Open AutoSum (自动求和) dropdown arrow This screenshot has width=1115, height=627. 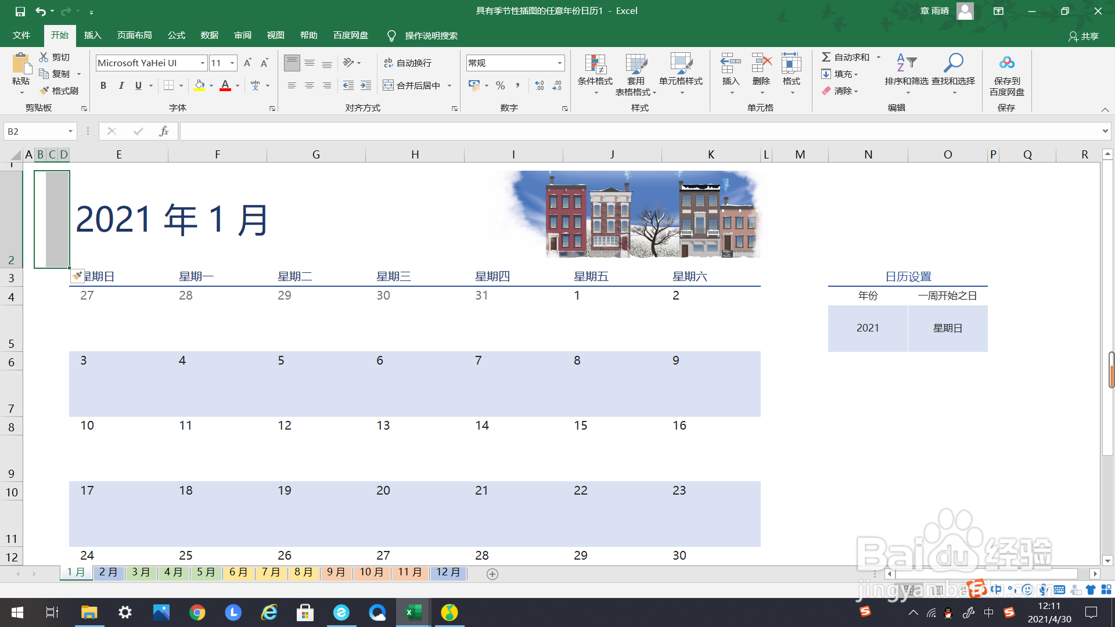pos(879,57)
